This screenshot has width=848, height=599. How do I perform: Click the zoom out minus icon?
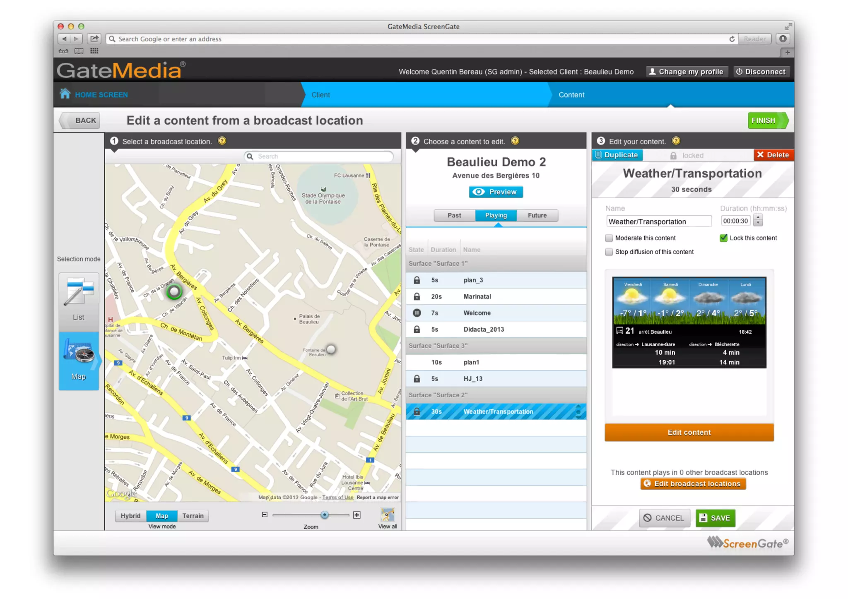[x=265, y=515]
